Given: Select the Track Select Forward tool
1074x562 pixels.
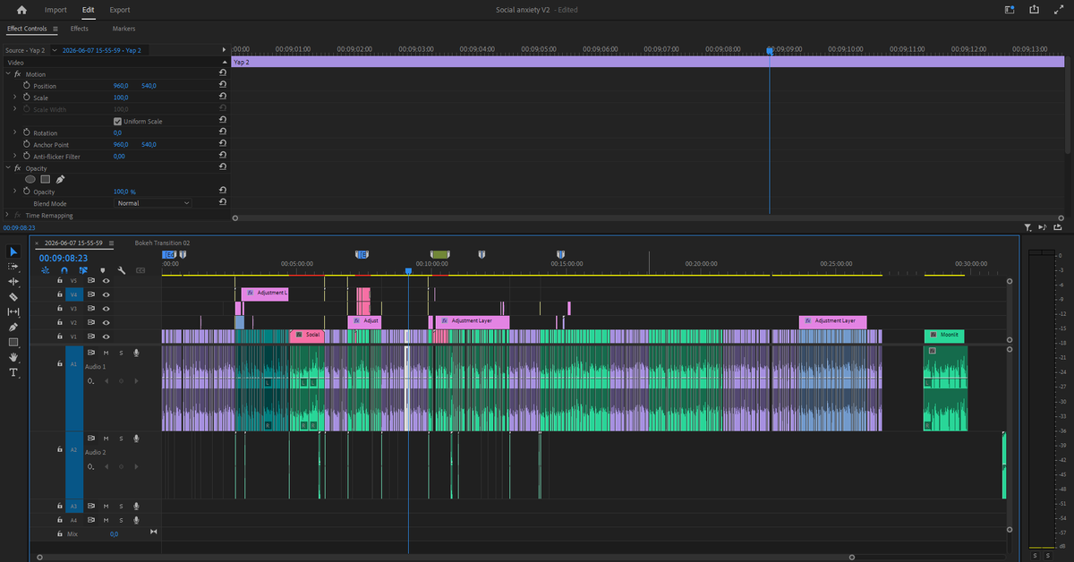Looking at the screenshot, I should click(13, 267).
